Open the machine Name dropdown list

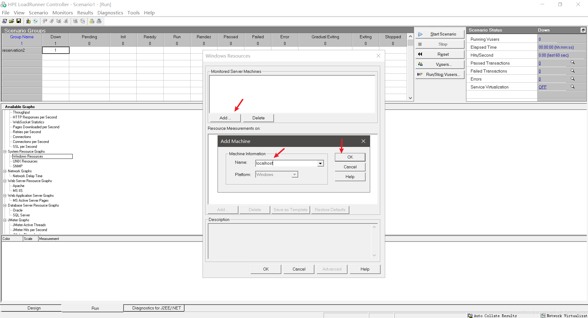pos(320,163)
